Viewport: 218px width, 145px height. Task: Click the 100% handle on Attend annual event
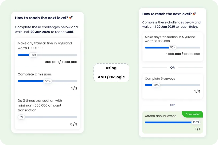tap(196, 122)
